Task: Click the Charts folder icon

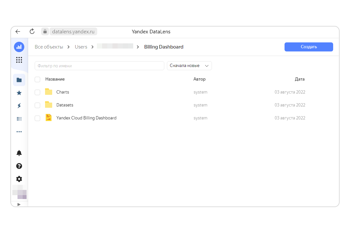Action: [48, 92]
